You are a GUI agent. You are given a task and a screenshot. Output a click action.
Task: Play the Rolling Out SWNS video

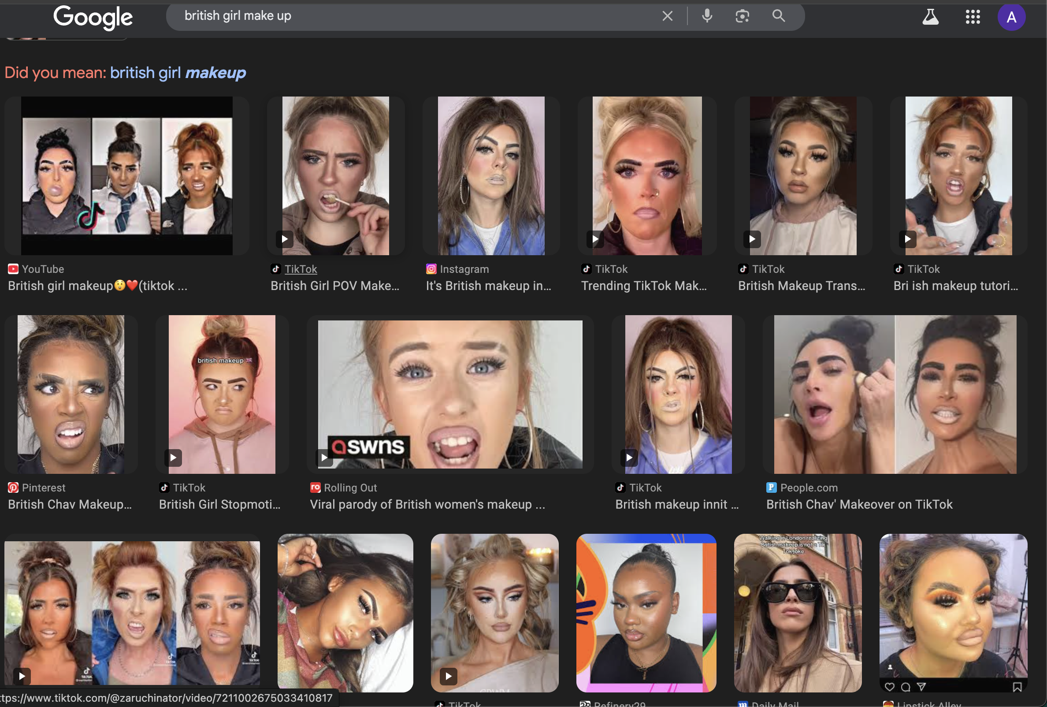449,394
